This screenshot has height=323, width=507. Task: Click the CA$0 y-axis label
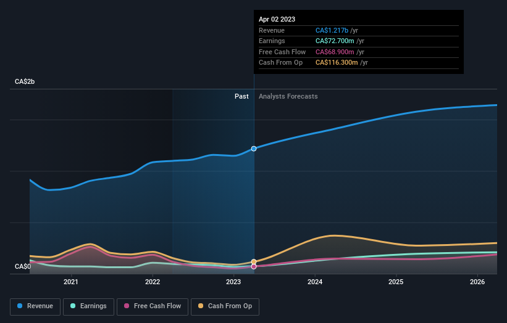[23, 266]
